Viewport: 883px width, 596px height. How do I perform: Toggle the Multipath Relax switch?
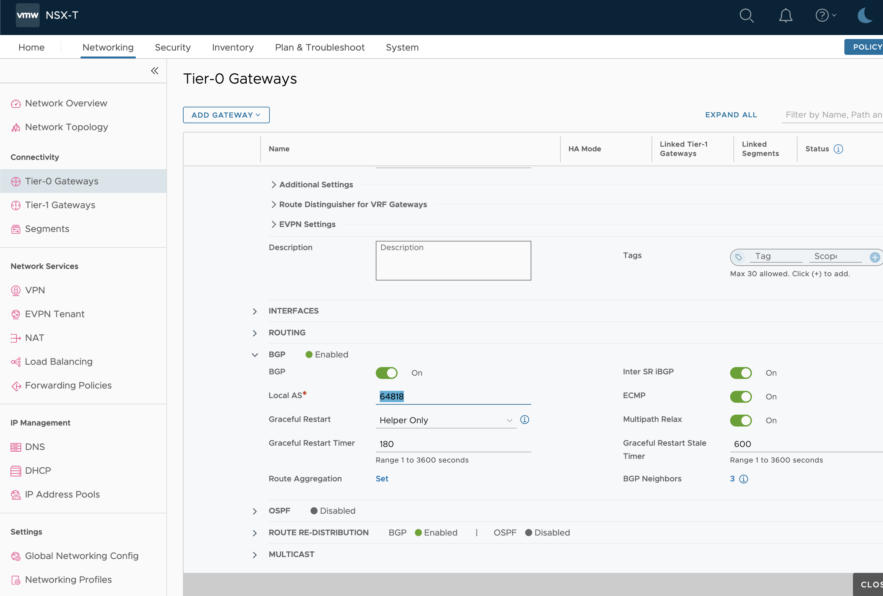tap(741, 420)
